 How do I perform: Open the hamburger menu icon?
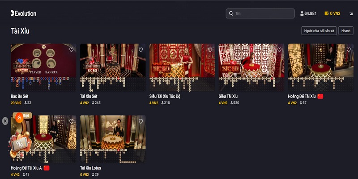(351, 13)
